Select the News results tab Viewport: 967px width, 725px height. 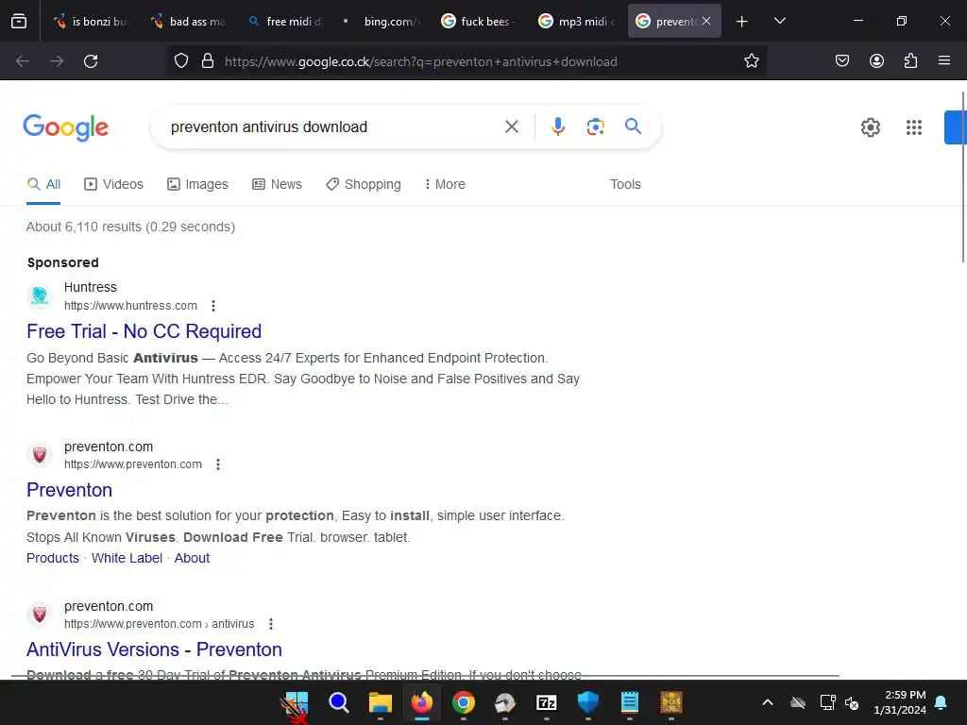point(277,184)
